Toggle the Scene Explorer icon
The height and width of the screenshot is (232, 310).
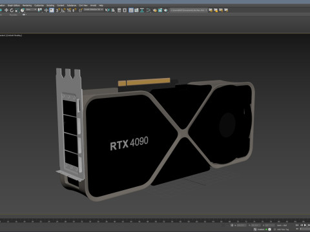tap(119, 10)
